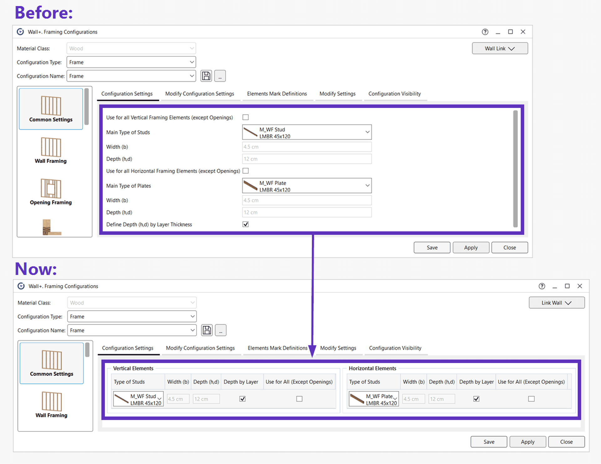601x464 pixels.
Task: Click save configuration disk icon in upper dialog
Action: (x=206, y=76)
